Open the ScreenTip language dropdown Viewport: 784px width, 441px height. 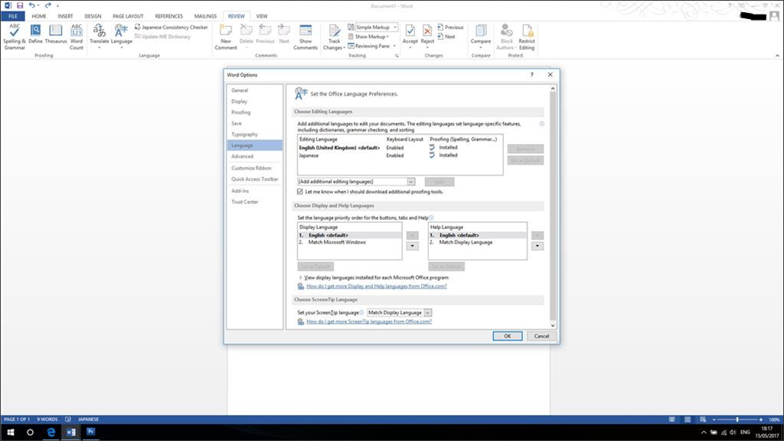[427, 312]
